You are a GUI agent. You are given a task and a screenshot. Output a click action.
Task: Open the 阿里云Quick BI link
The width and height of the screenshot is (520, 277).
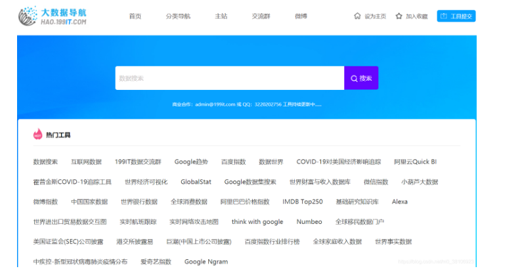coord(415,162)
